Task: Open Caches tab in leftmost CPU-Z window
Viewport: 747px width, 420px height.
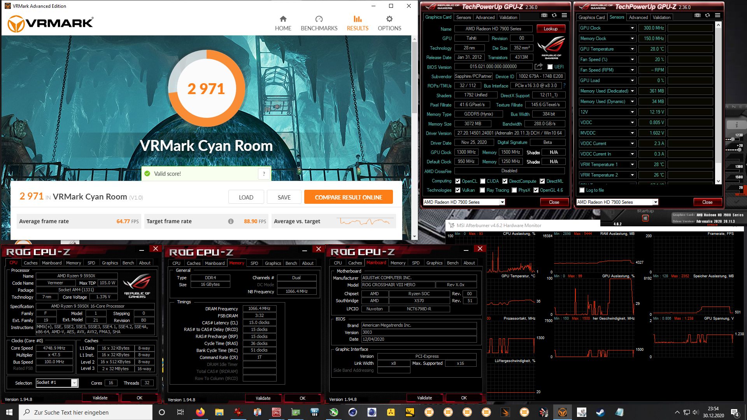Action: 31,263
